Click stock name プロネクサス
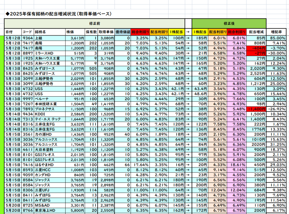The width and height of the screenshot is (289, 214). [50, 109]
